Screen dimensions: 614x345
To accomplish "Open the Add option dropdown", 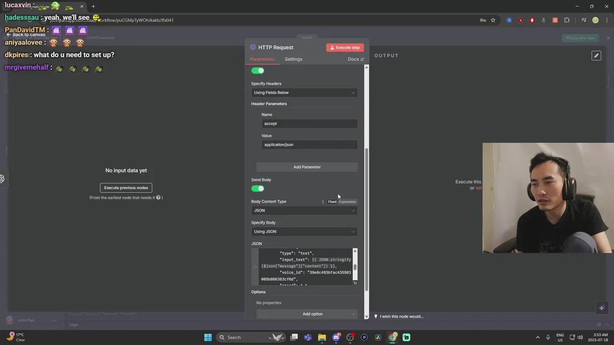I will [x=307, y=314].
